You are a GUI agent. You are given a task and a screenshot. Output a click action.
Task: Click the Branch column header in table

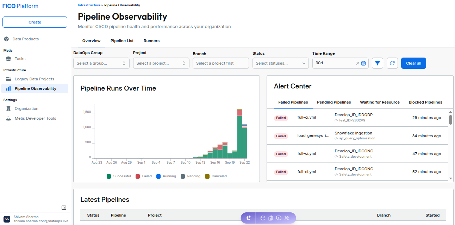coord(384,215)
